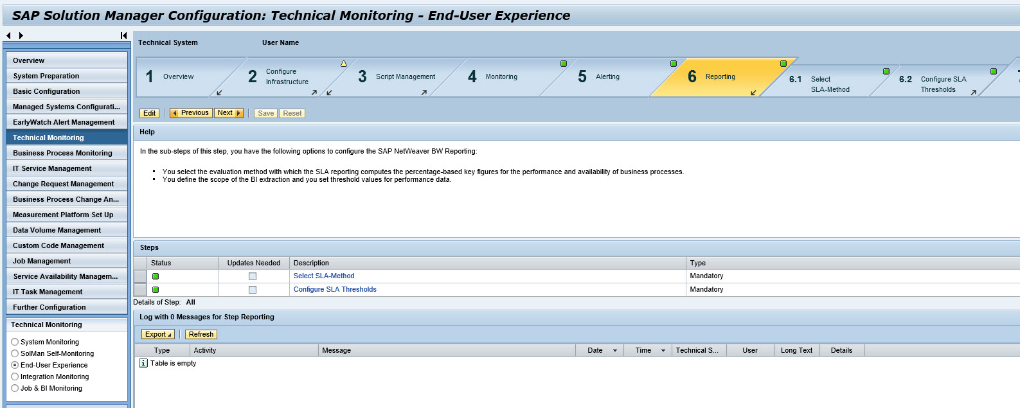Click the back navigation arrow icon
Screen dimensions: 1020x408
coord(8,36)
